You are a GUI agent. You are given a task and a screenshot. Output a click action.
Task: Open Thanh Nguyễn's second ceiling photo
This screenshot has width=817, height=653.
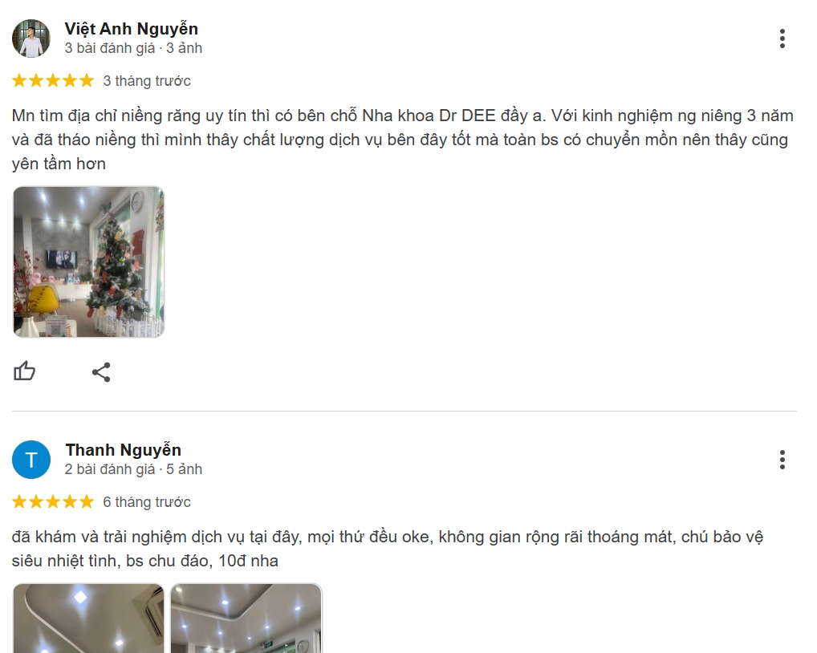click(x=246, y=619)
